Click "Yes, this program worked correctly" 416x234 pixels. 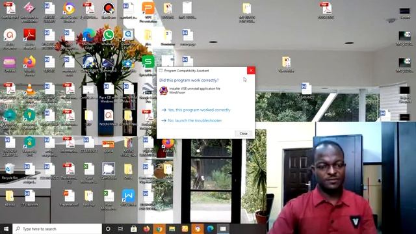coord(199,110)
